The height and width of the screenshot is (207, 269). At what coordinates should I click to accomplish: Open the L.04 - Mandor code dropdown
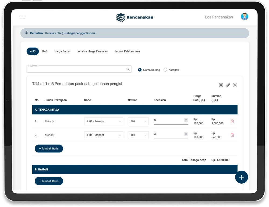click(x=104, y=135)
